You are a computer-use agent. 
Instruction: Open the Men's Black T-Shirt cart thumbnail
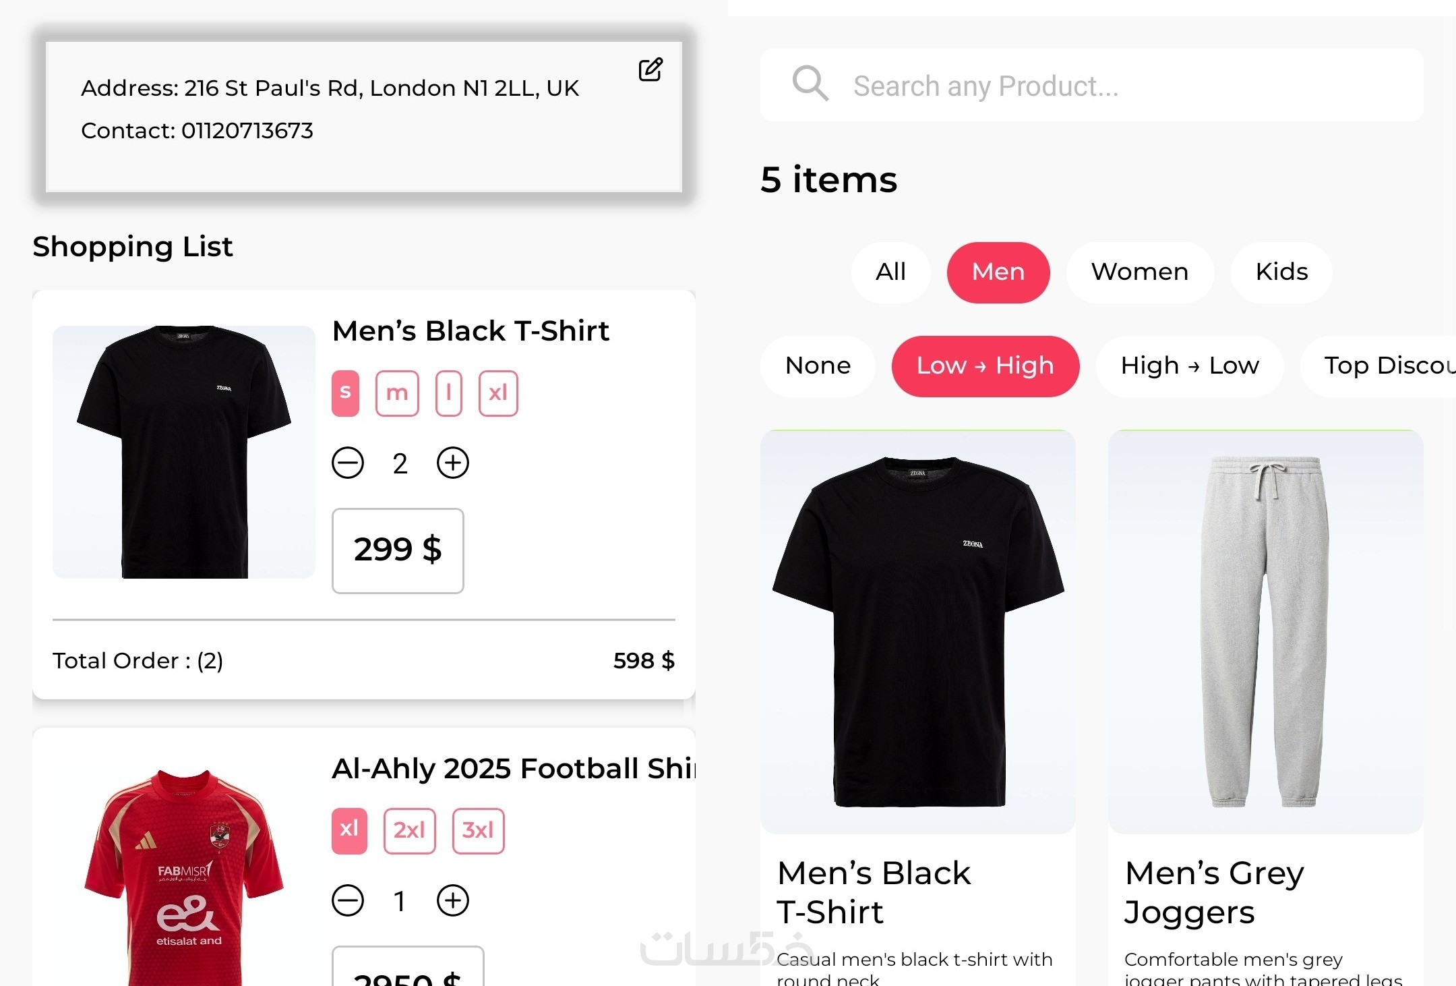(x=184, y=452)
